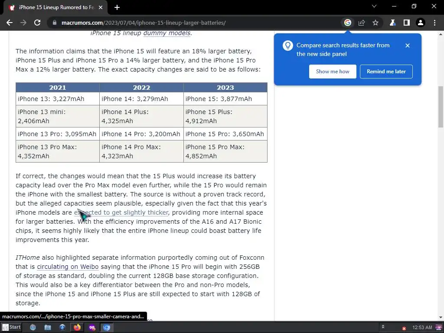
Task: Select the iPhone 14 Pro Max 4,323mAh cell
Action: pos(142,151)
